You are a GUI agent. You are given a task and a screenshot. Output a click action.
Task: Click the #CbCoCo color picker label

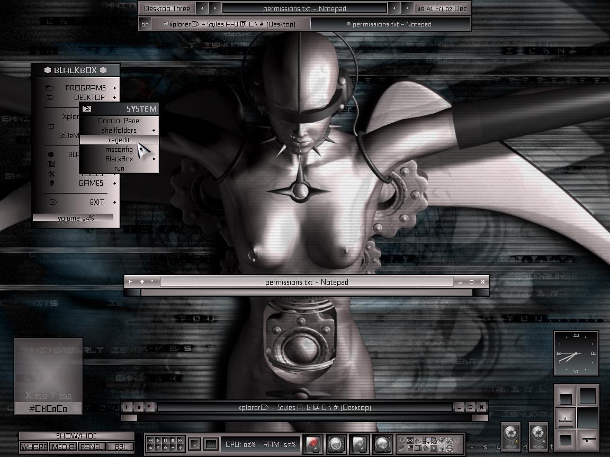click(48, 409)
